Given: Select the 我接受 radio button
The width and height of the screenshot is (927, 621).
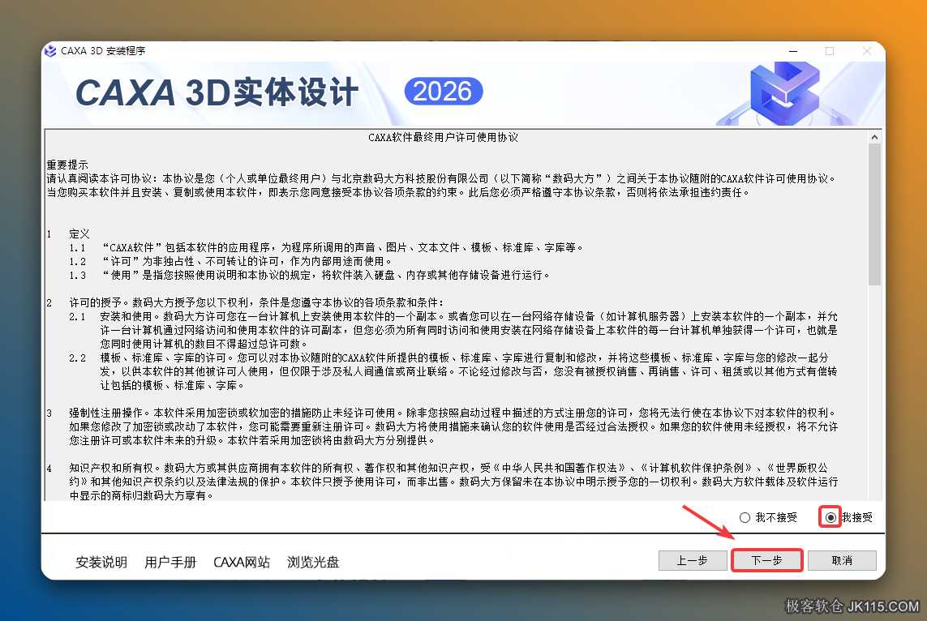Looking at the screenshot, I should [830, 517].
